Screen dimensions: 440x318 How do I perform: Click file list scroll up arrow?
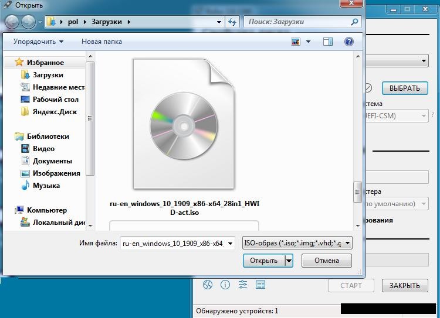(x=358, y=56)
